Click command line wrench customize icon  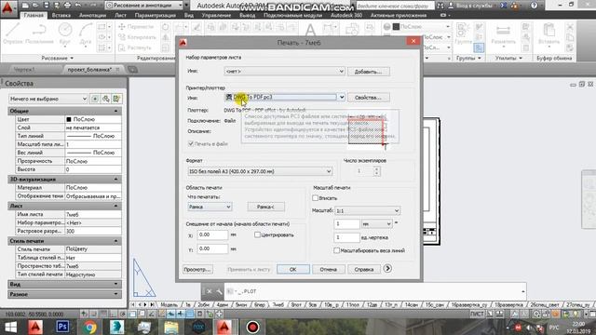[219, 291]
